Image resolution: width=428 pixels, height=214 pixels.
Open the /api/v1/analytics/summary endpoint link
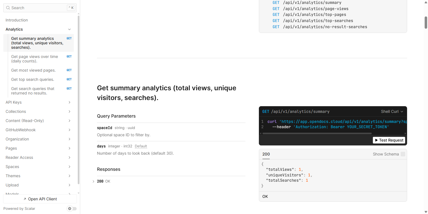pos(307,3)
